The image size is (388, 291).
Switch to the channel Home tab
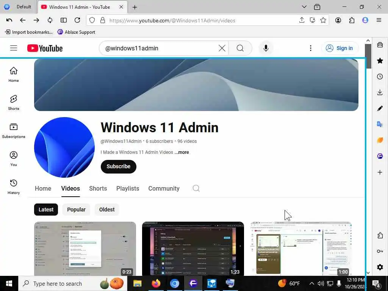[43, 189]
